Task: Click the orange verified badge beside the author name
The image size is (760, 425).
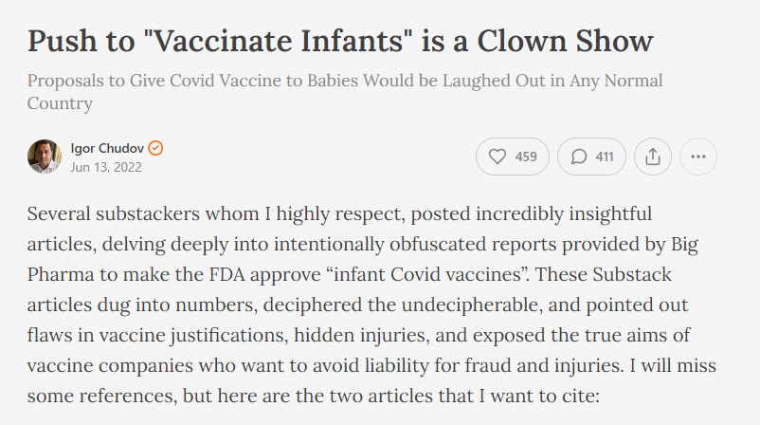Action: [157, 148]
